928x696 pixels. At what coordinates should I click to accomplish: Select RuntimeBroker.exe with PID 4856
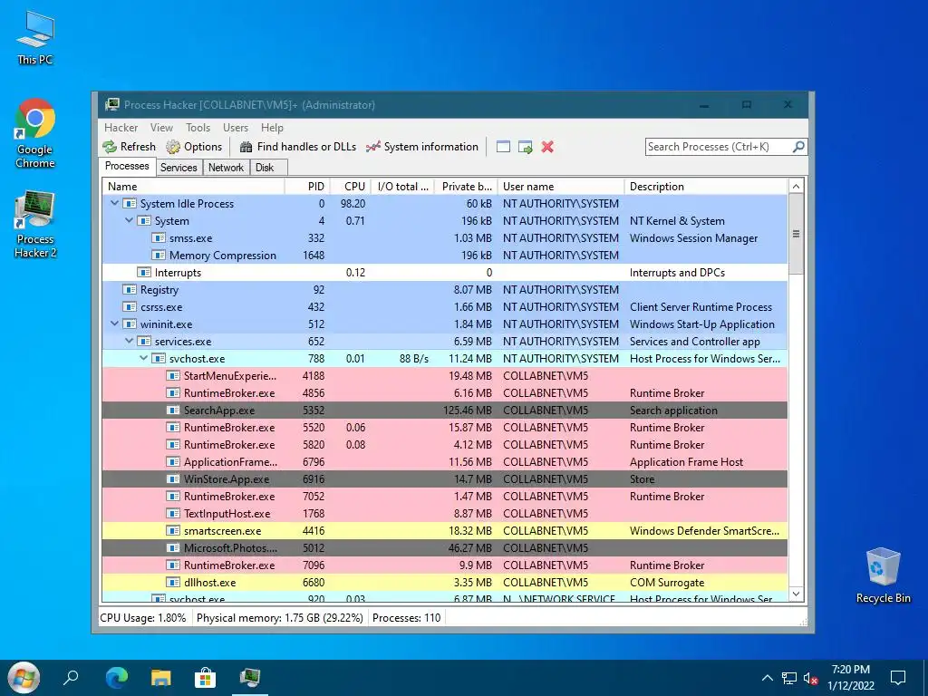pyautogui.click(x=444, y=393)
